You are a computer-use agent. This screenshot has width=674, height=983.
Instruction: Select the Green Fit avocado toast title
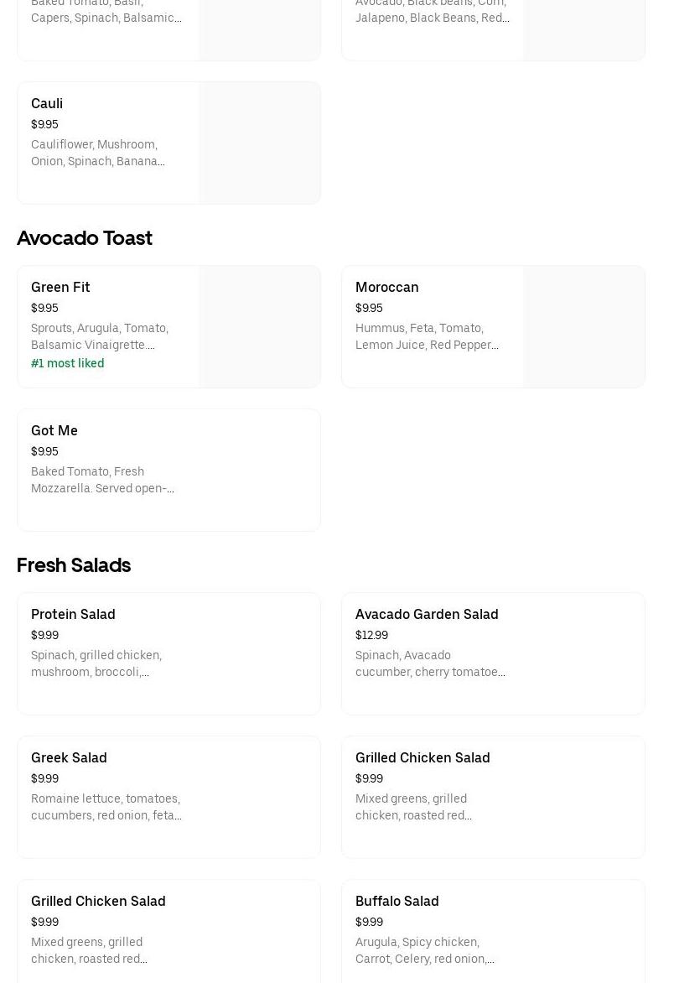pyautogui.click(x=60, y=288)
